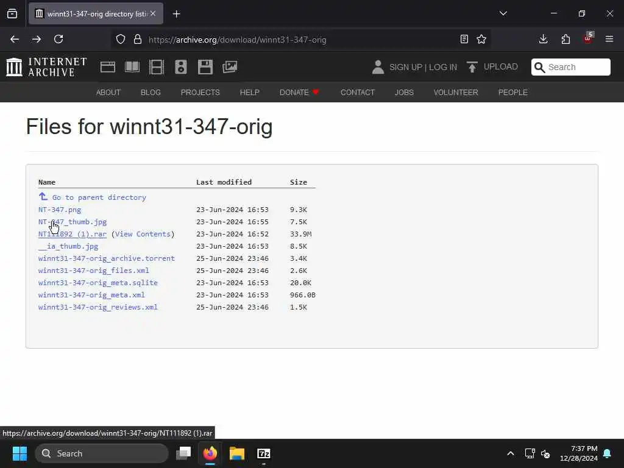
Task: Go back with the browser back arrow
Action: [x=15, y=39]
